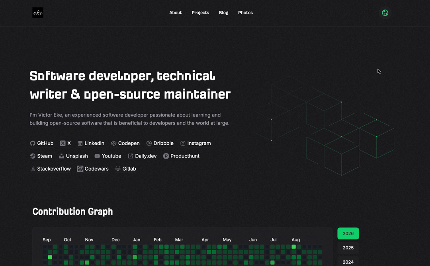Click the main Software developer headline

coord(130,85)
